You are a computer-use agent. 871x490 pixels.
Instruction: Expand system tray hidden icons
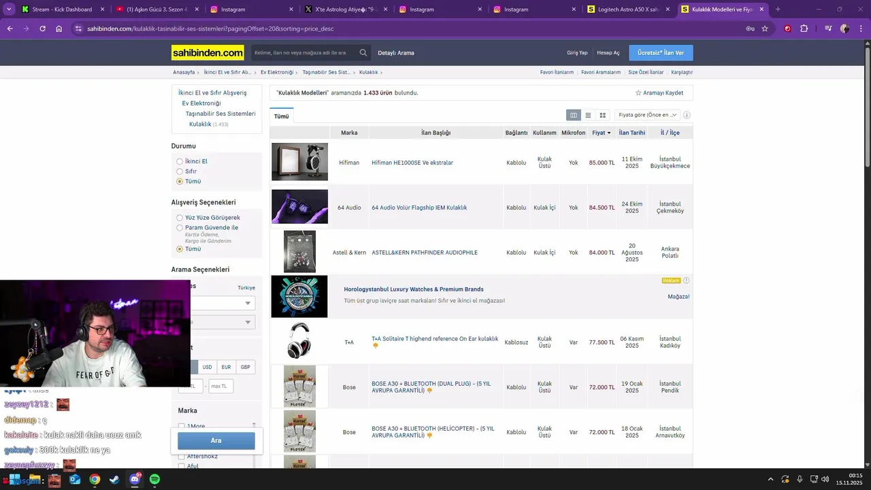pos(770,479)
